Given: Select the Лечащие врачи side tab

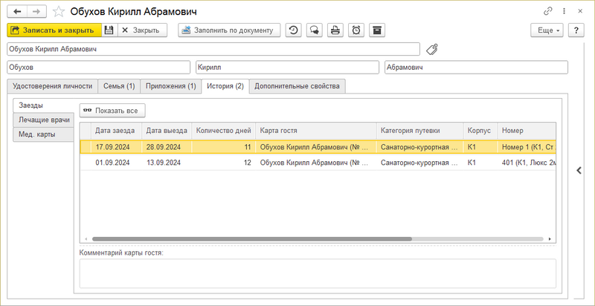Looking at the screenshot, I should (x=43, y=120).
